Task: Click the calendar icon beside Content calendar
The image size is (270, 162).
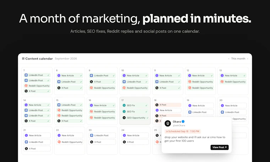Action: (x=23, y=59)
